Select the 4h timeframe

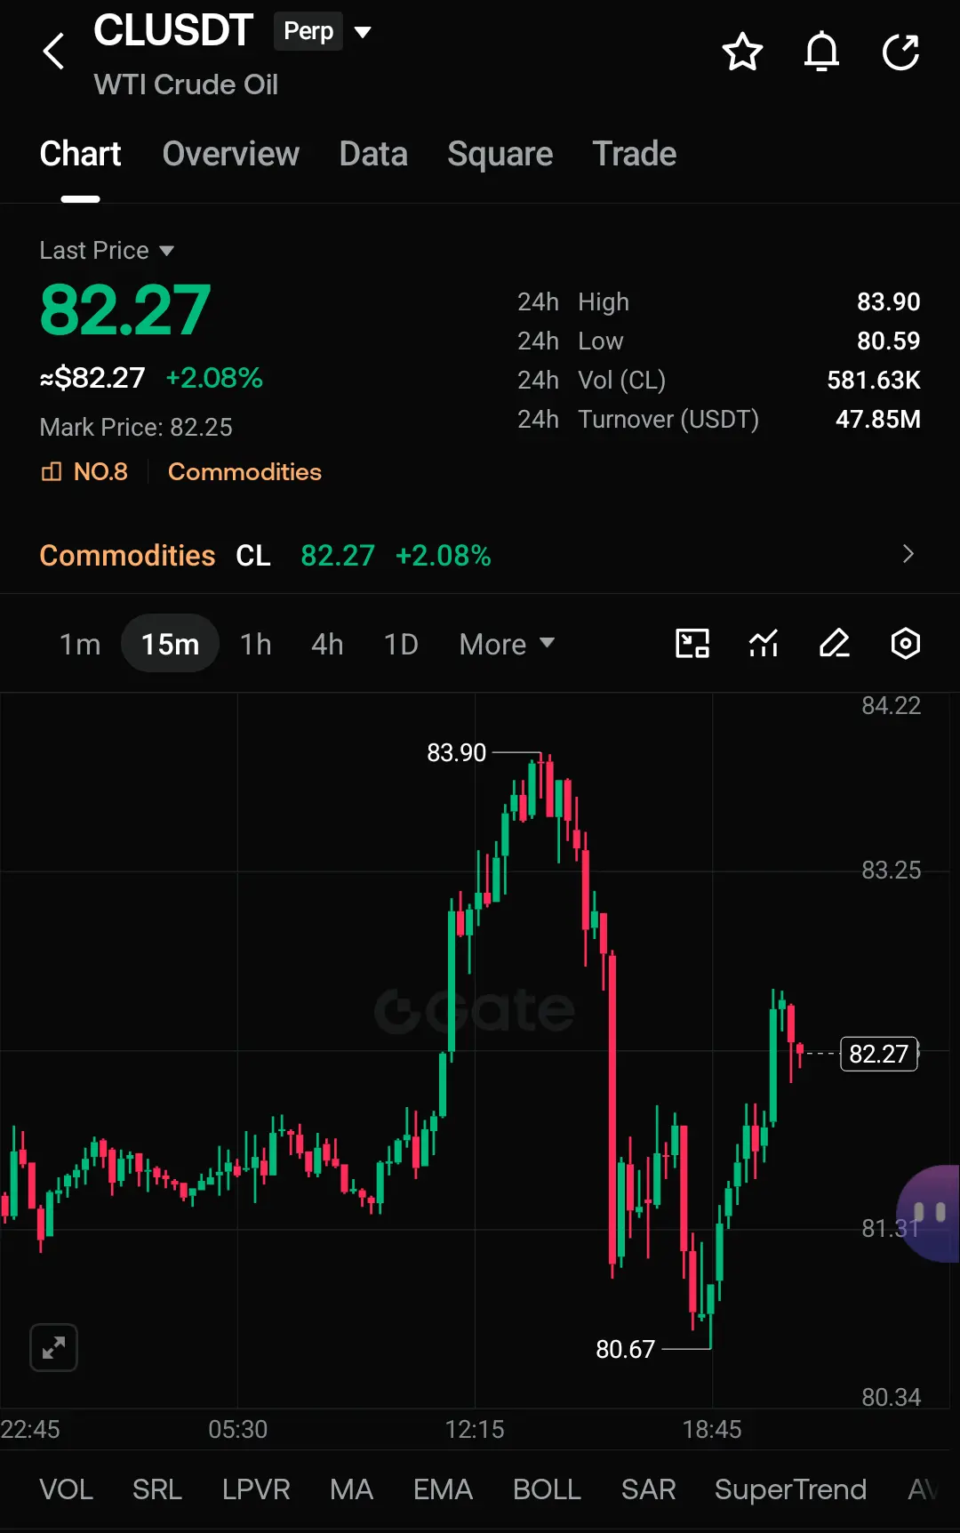(x=327, y=644)
